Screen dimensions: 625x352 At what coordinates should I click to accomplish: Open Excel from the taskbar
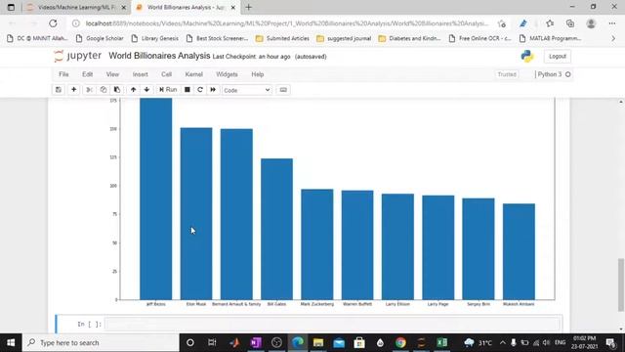click(442, 343)
